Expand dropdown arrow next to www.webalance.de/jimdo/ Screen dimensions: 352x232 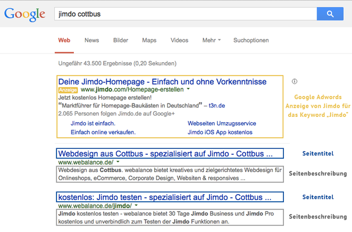click(x=136, y=205)
